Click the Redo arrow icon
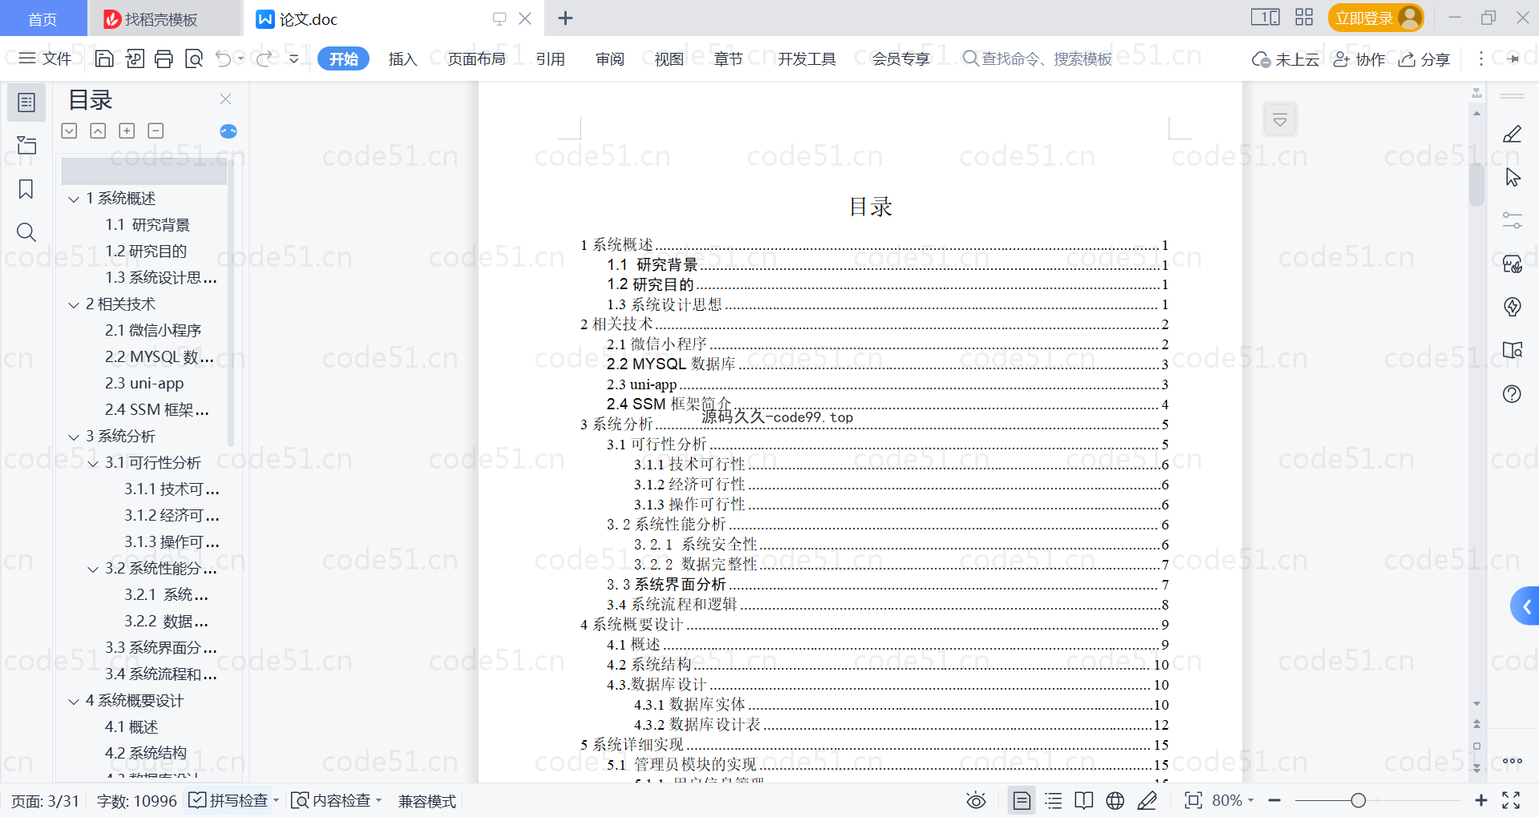 click(264, 58)
